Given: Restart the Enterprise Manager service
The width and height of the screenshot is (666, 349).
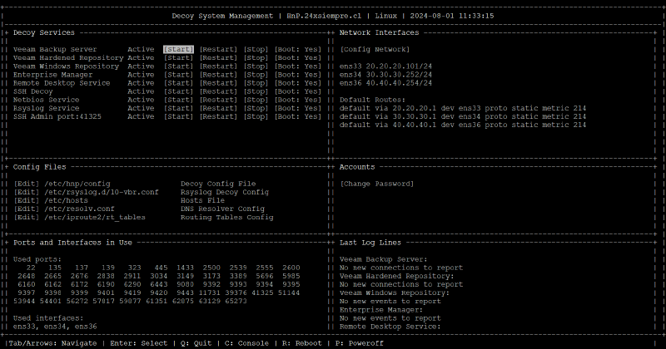Looking at the screenshot, I should pyautogui.click(x=218, y=75).
